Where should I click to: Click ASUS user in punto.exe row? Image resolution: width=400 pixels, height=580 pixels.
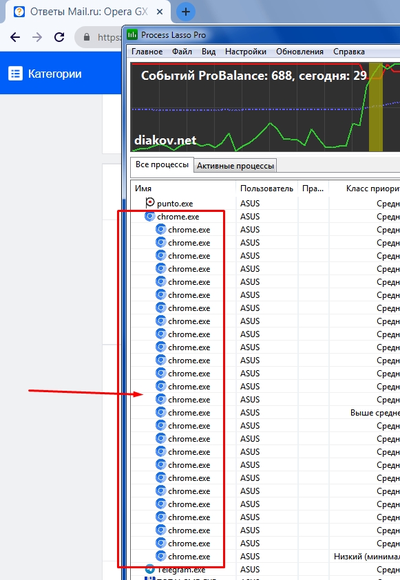(250, 204)
